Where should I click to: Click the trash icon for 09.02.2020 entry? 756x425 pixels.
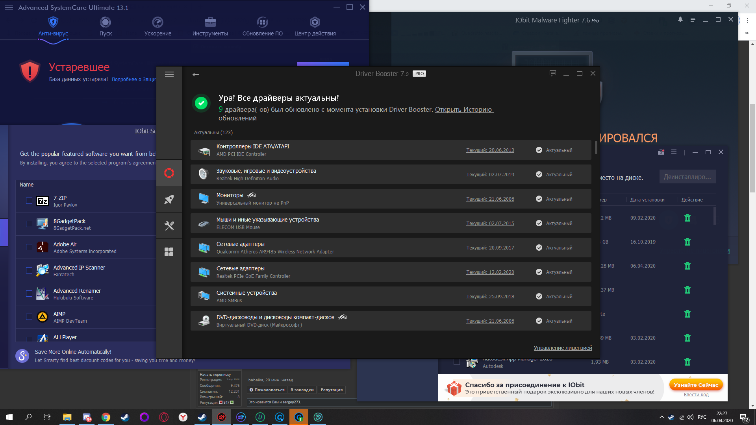coord(687,218)
